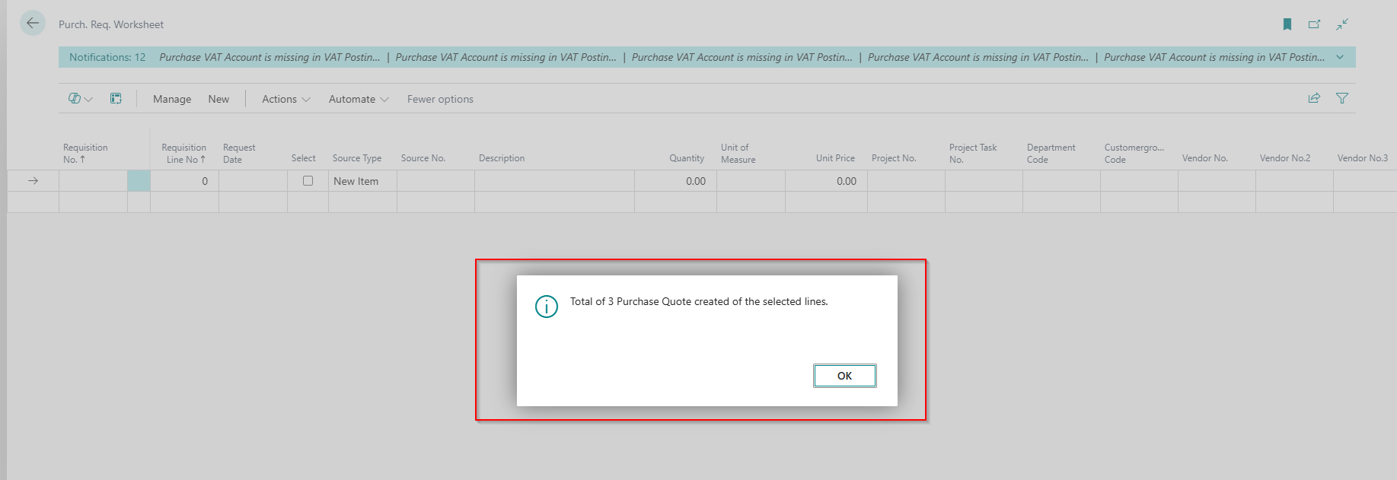
Task: Toggle the Select checkbox in first row
Action: pos(308,181)
